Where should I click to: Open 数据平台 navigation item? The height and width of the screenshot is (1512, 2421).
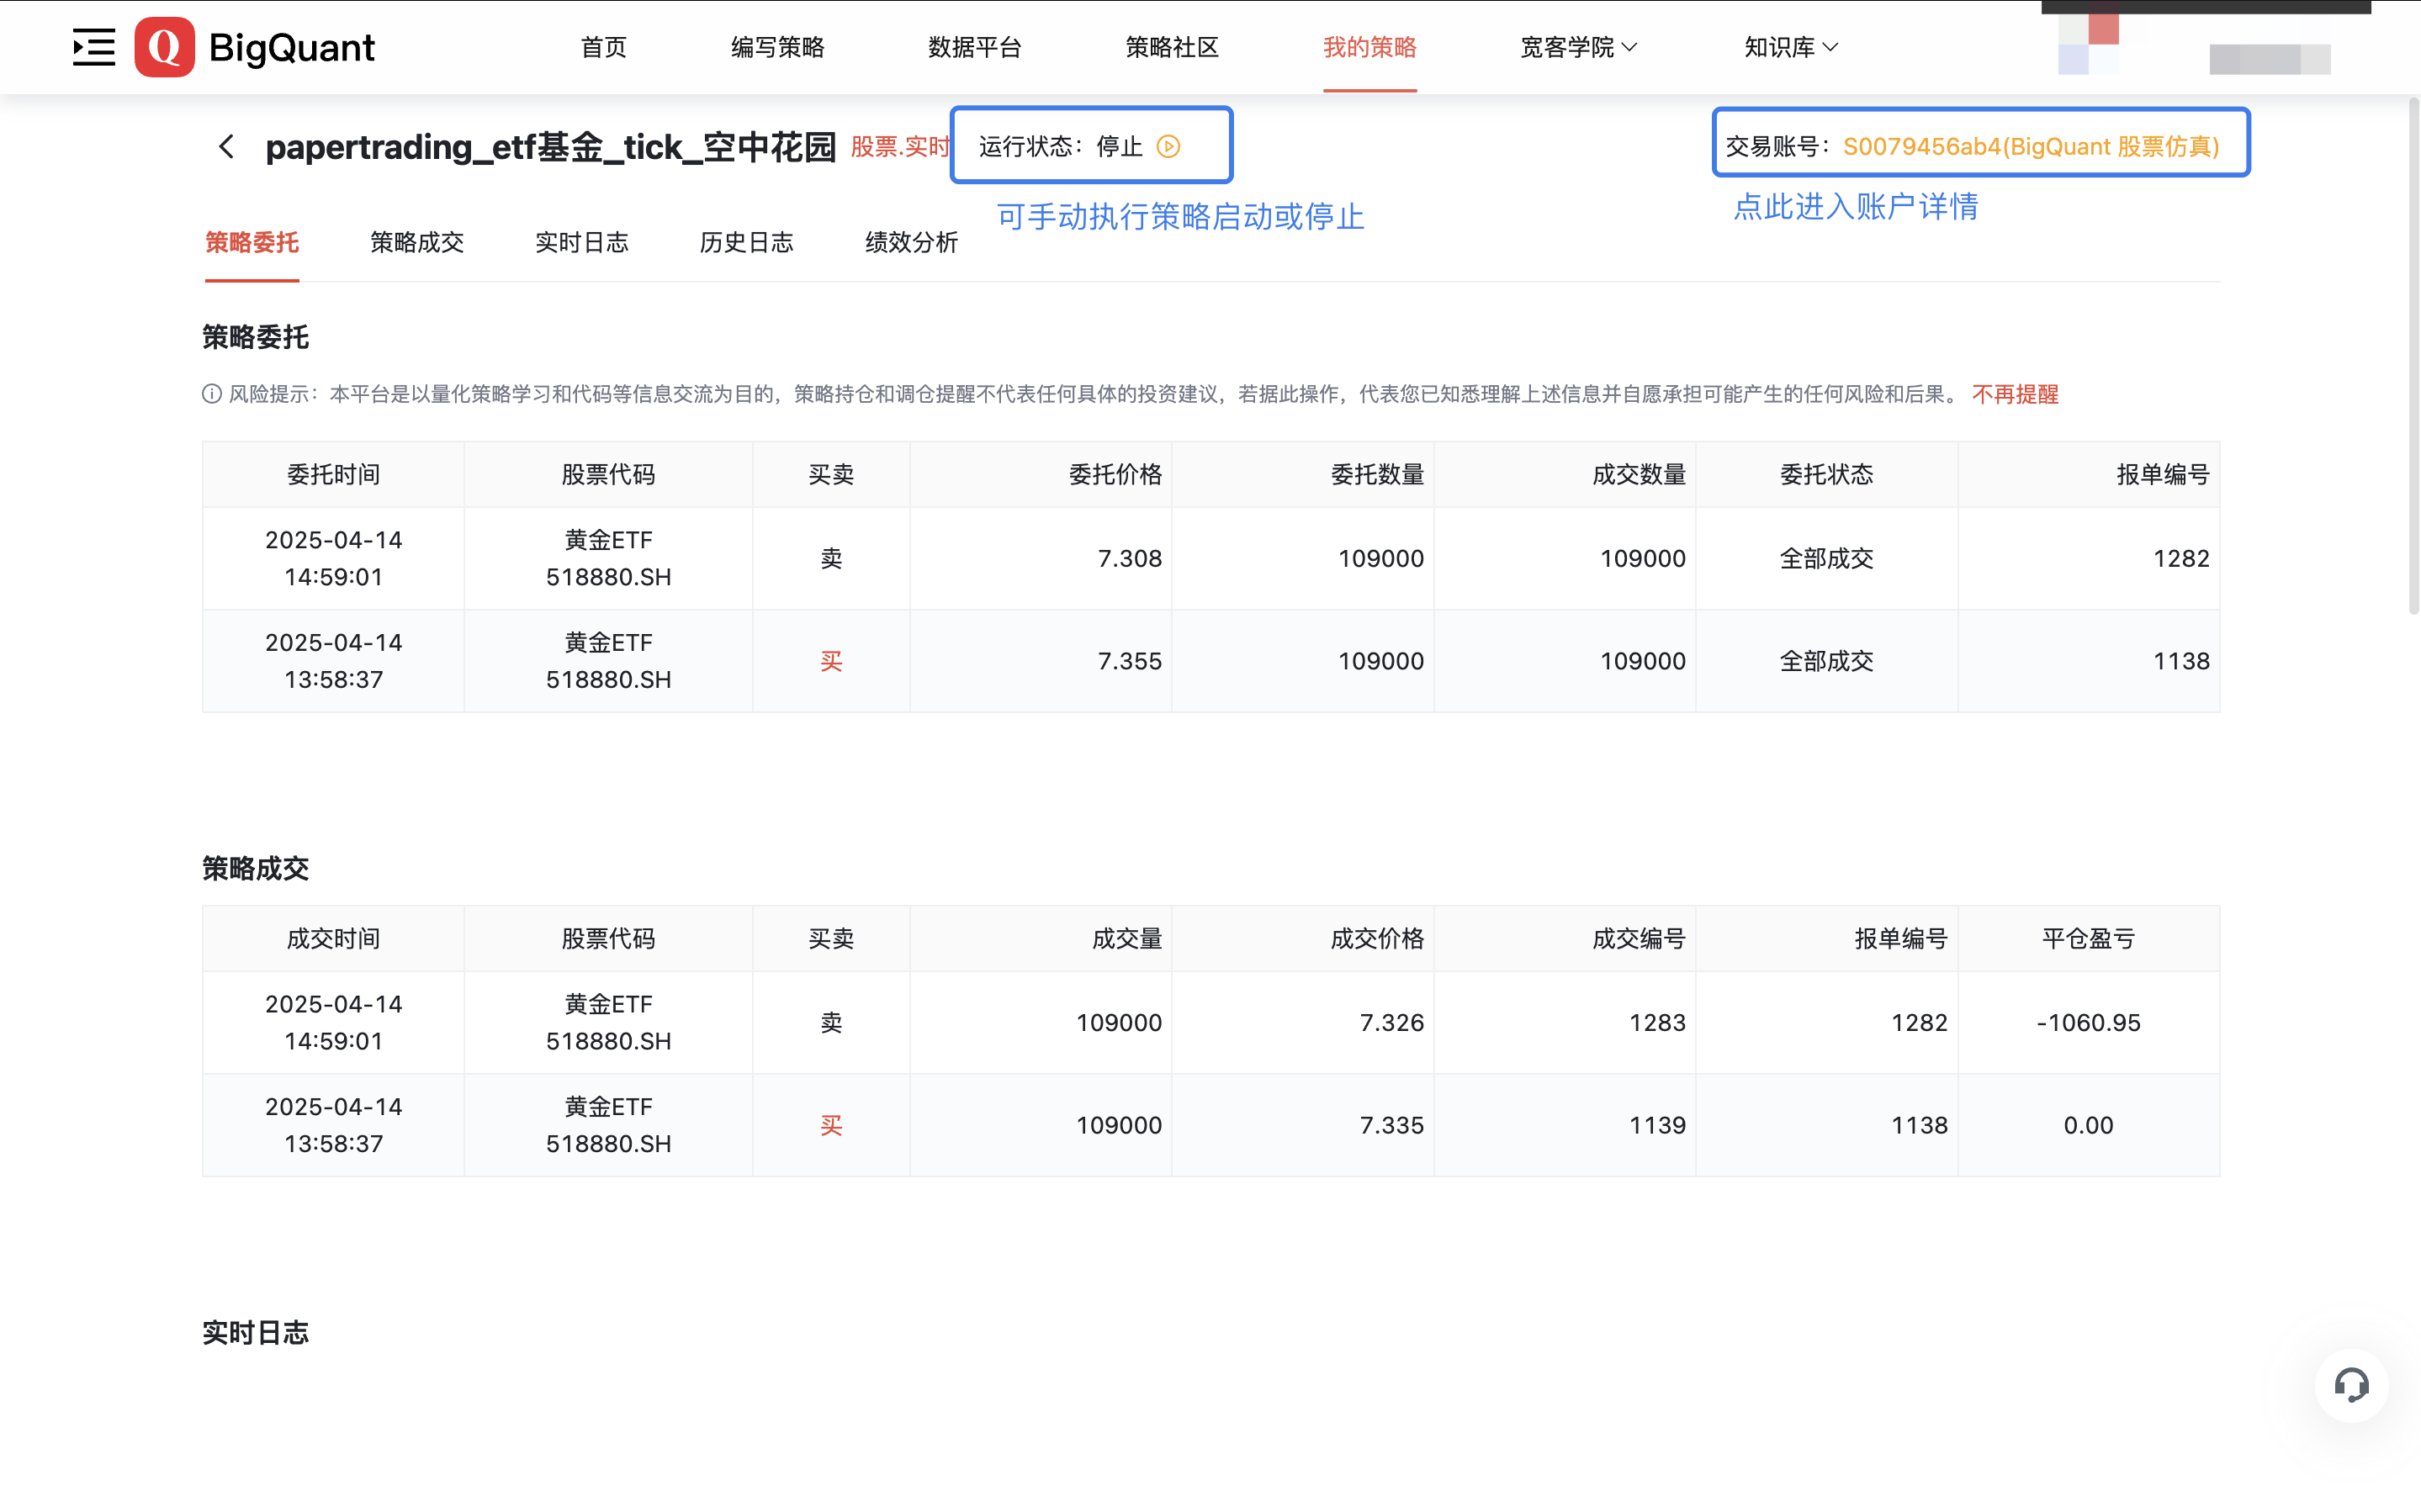[974, 47]
